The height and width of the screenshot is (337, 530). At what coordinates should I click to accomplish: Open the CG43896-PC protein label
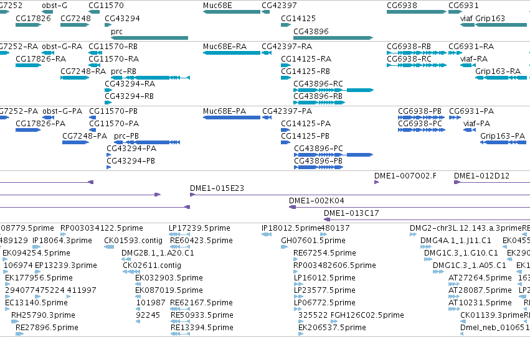click(318, 149)
